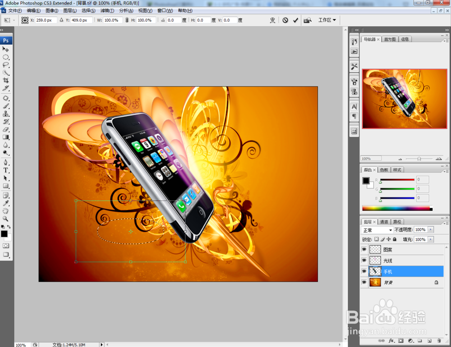451x347 pixels.
Task: Hide the 光线 layer
Action: (364, 260)
